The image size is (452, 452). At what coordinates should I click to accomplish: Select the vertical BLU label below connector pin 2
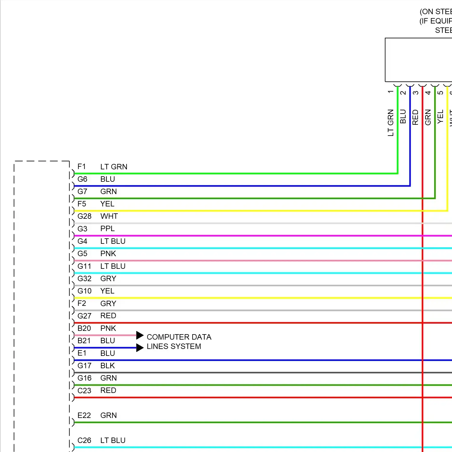pos(403,117)
